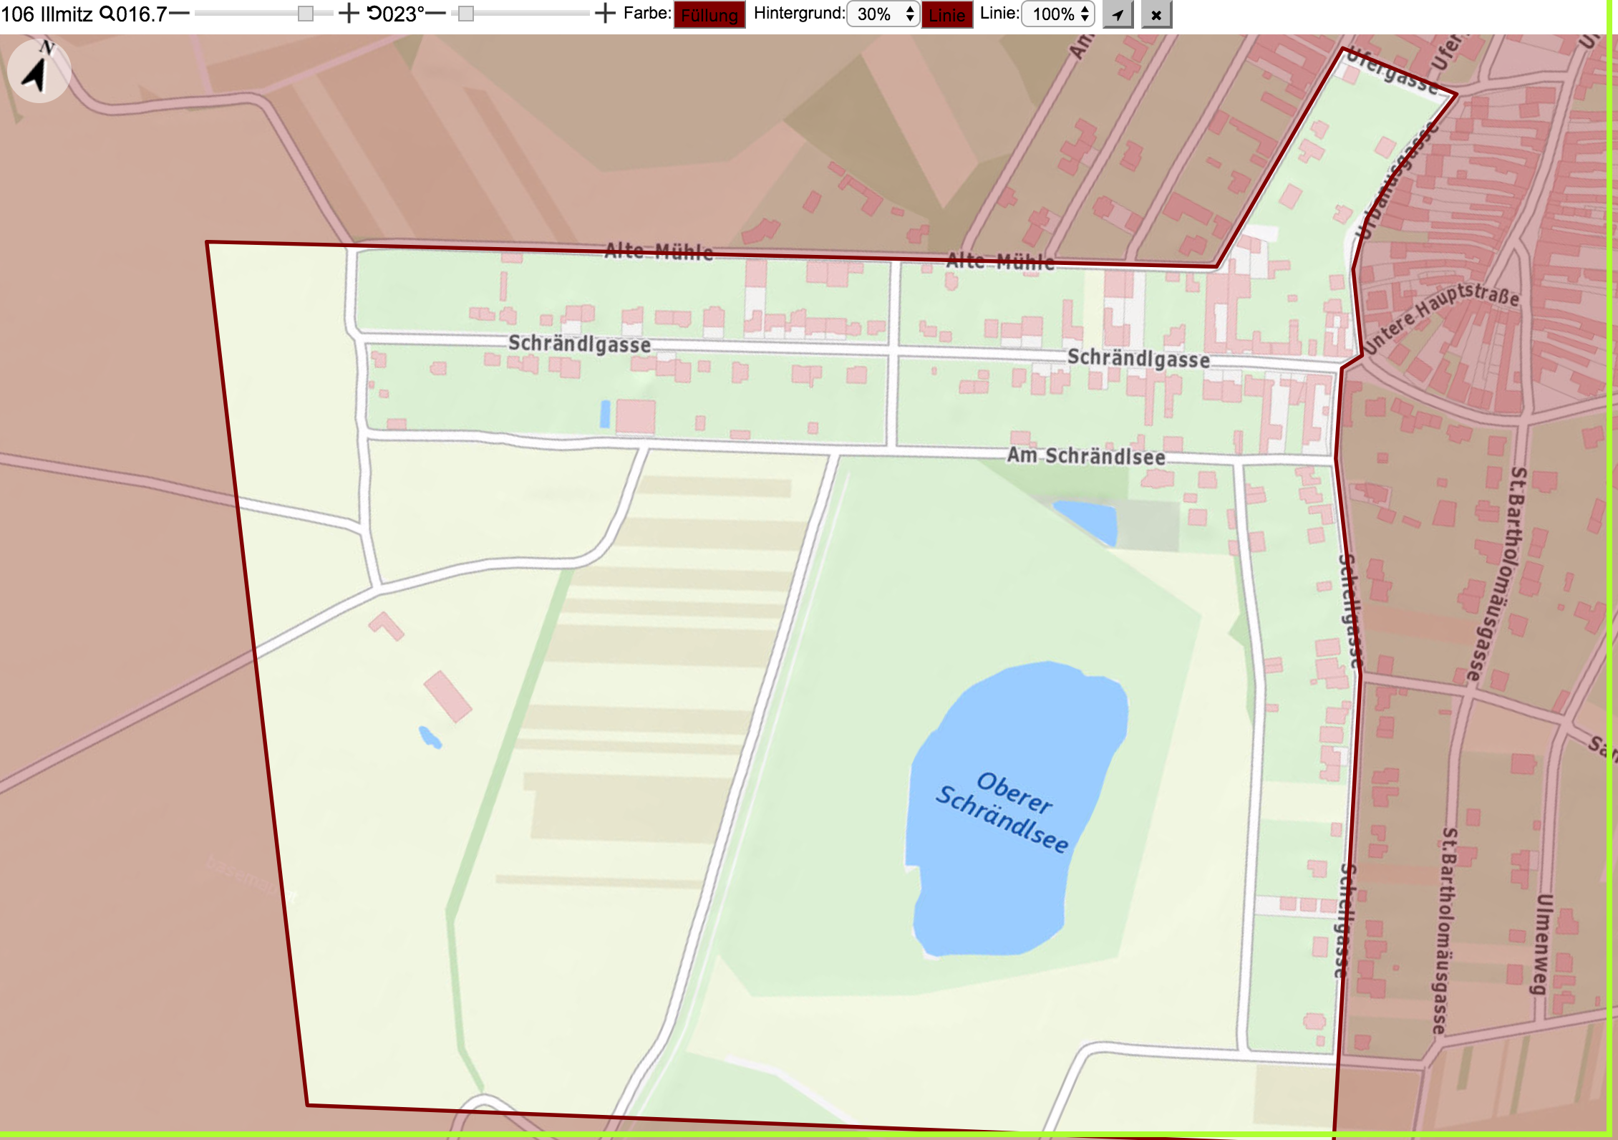The width and height of the screenshot is (1618, 1140).
Task: Click the zoom slider handle
Action: pyautogui.click(x=306, y=14)
